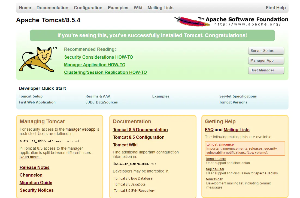Screen dimensions: 300x198
Task: Follow the Apache Taglibs link
Action: (x=266, y=173)
